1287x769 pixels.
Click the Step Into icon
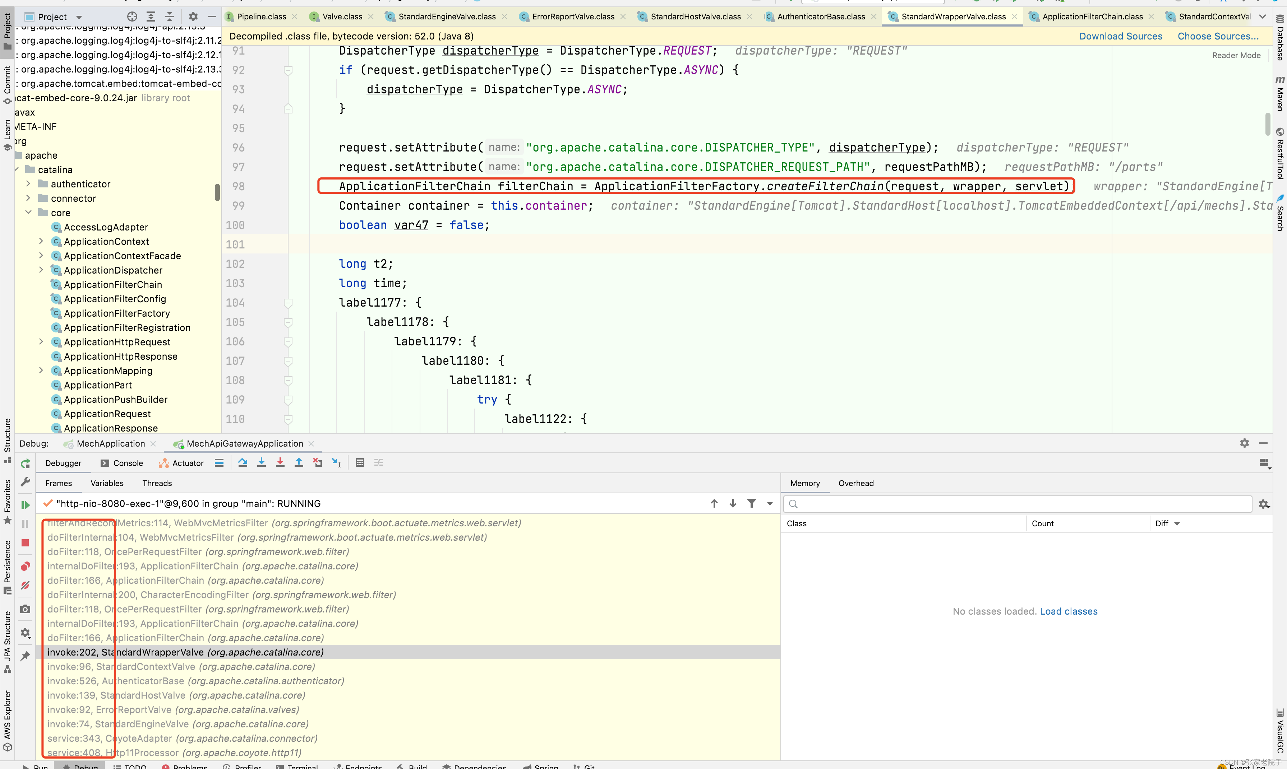(x=261, y=463)
